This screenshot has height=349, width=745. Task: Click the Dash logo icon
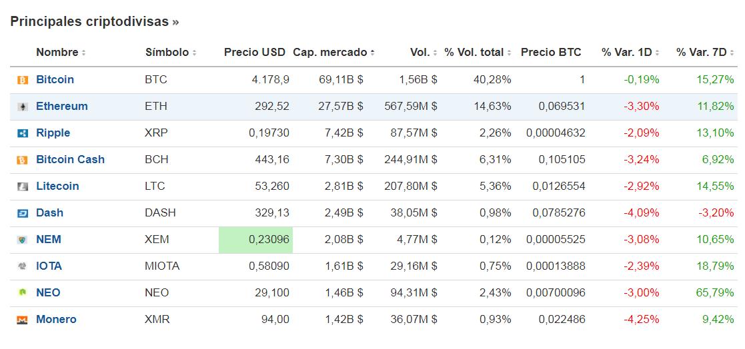23,213
